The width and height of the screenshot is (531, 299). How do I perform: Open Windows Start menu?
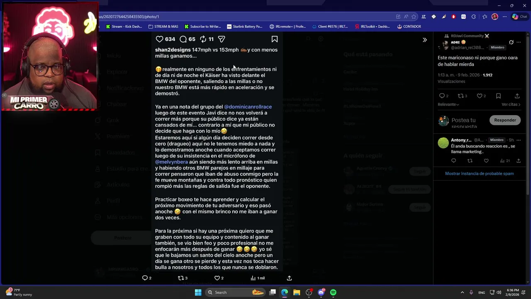click(x=198, y=292)
